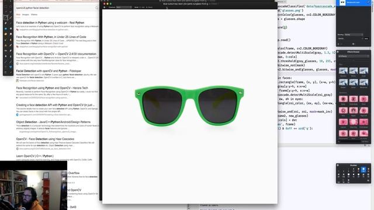Click code line containing 'glasses.shape'

click(x=291, y=19)
